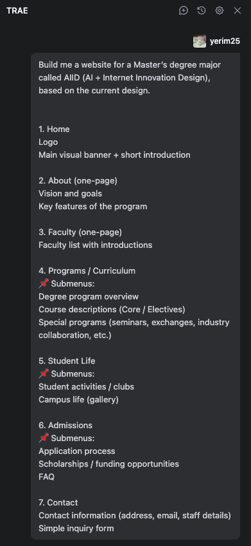
Task: Click the pushpin emoji under Programs / Curriculum
Action: point(44,283)
